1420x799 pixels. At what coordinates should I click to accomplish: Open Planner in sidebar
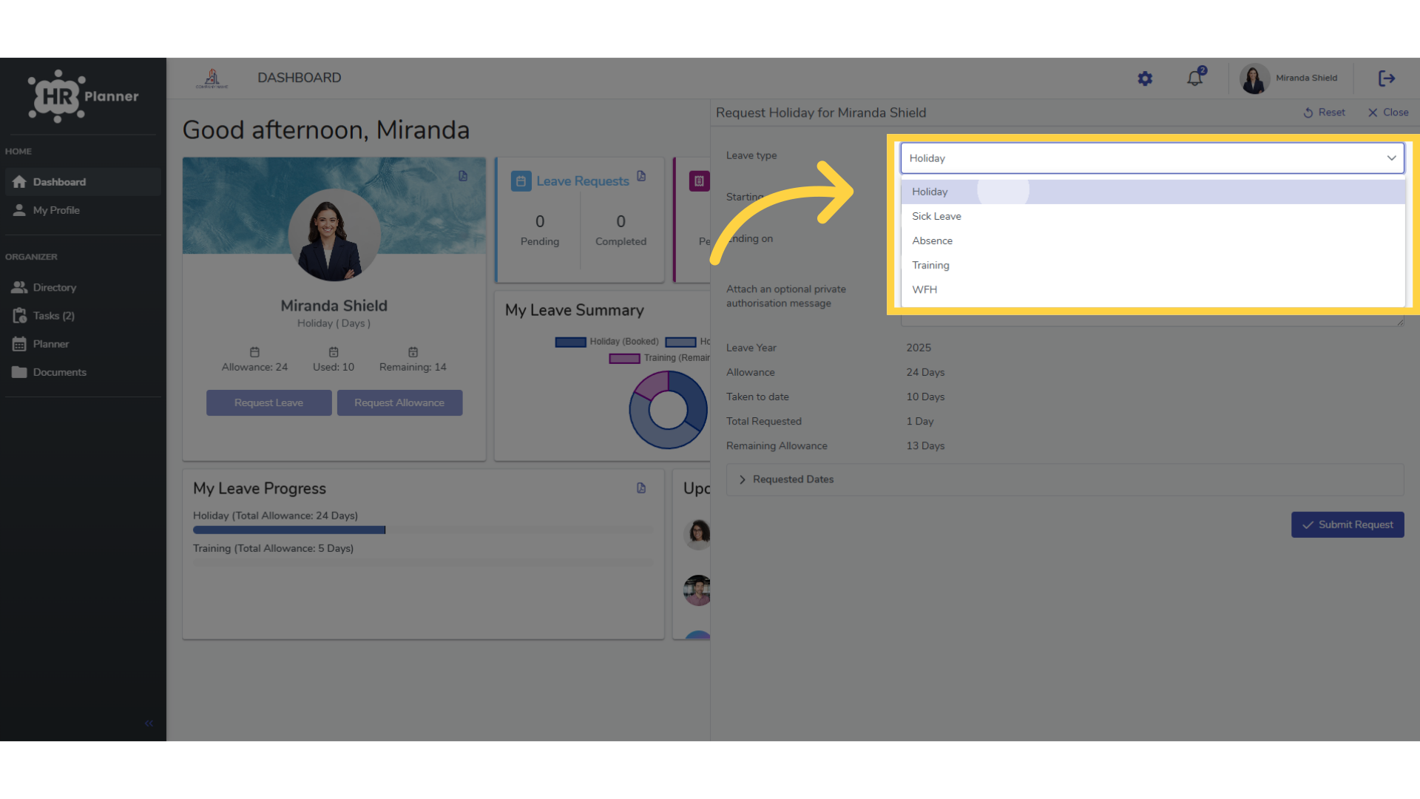[x=83, y=344]
